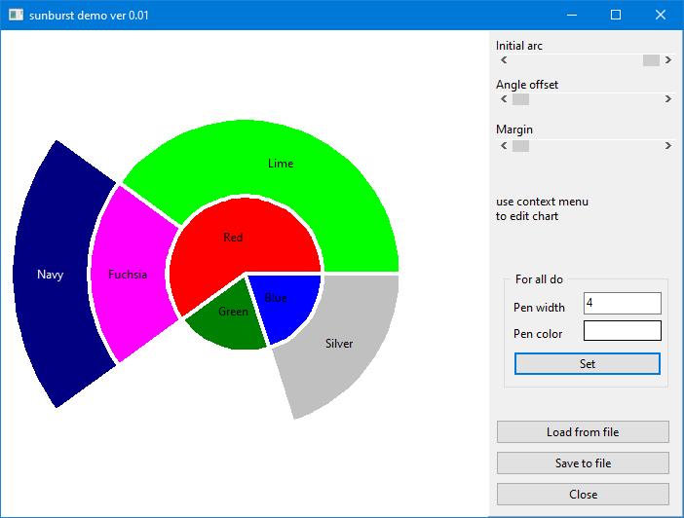The image size is (684, 518).
Task: Select the Navy chart segment
Action: [49, 275]
